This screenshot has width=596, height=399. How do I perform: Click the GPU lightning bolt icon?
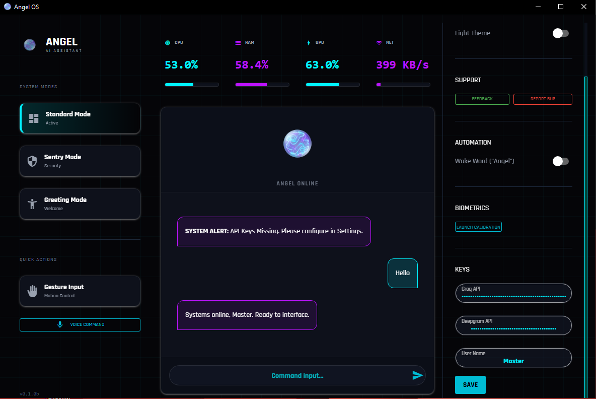click(309, 43)
